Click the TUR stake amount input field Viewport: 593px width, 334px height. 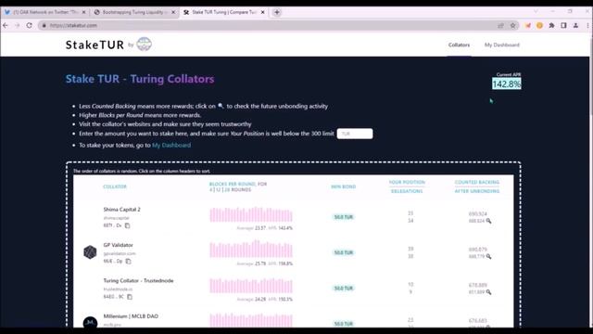(x=355, y=134)
